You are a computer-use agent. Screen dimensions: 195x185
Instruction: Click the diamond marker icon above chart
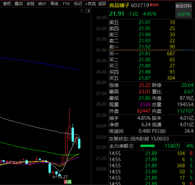81,11
